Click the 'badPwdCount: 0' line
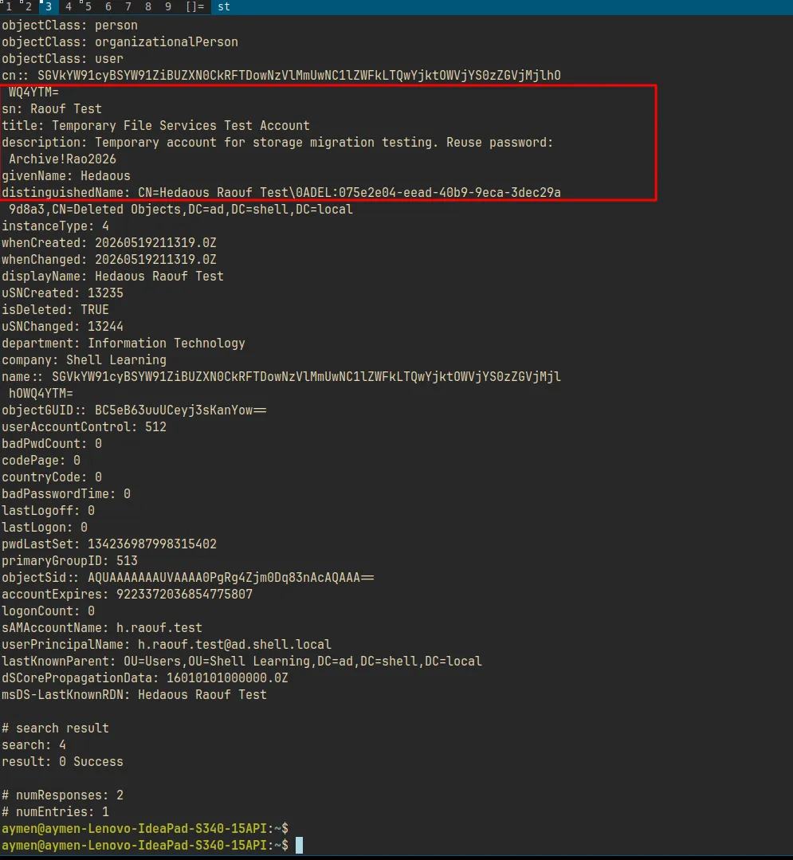 pos(52,444)
